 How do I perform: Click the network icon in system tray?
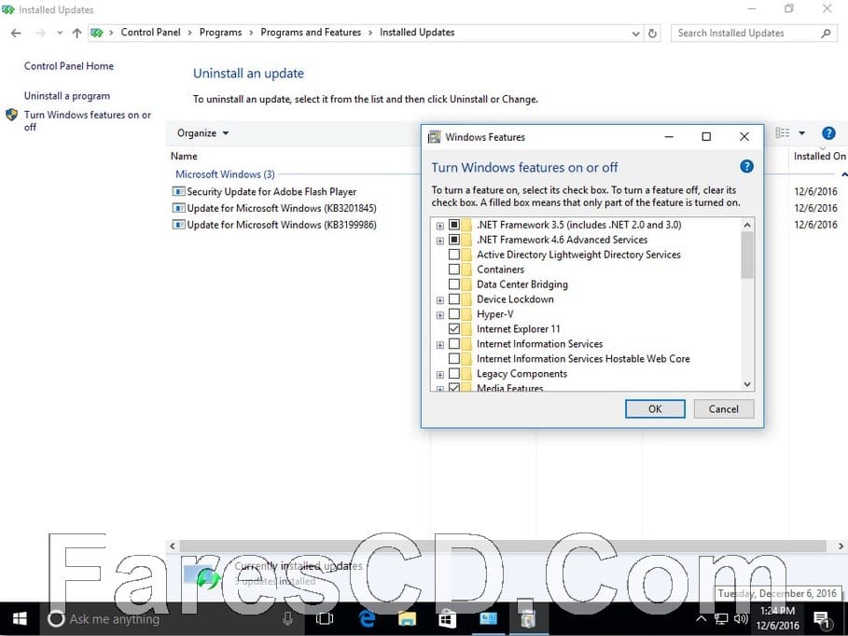[x=721, y=618]
